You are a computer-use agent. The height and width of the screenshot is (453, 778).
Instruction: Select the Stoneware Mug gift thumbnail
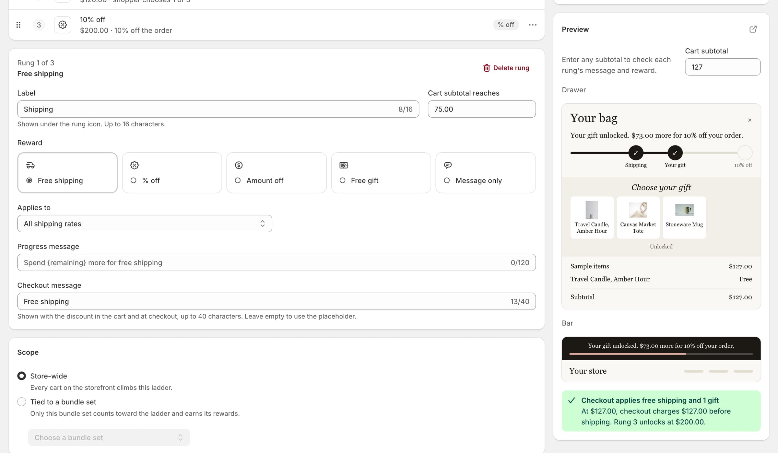pos(684,217)
